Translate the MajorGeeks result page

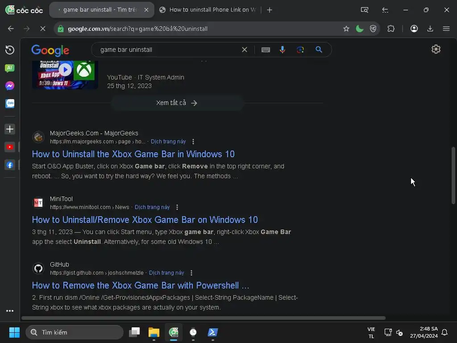tap(168, 142)
